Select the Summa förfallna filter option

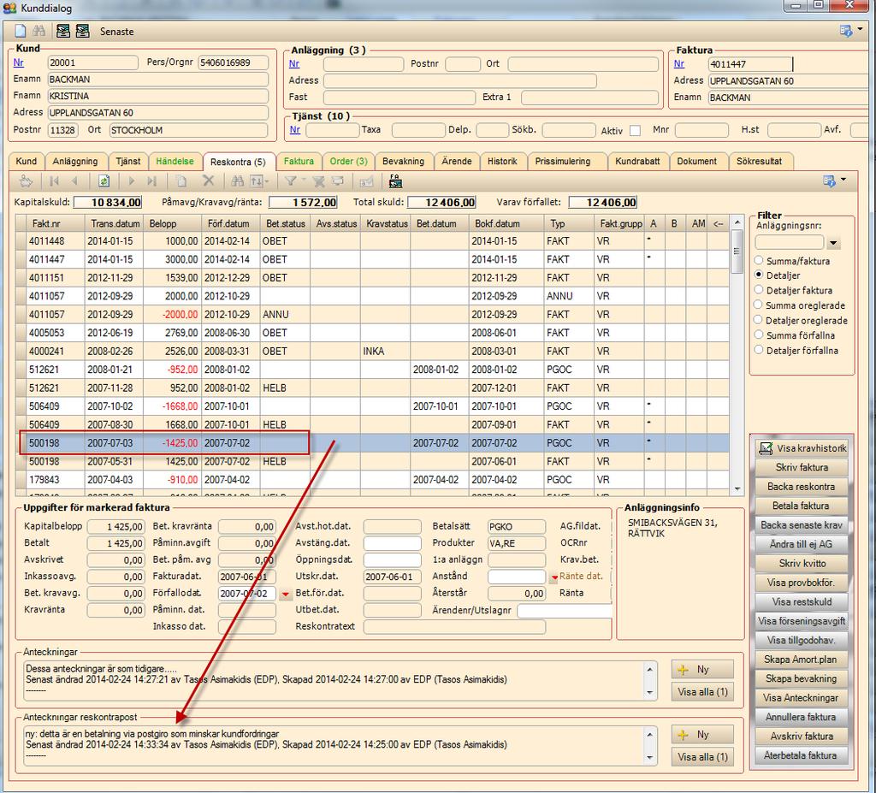pos(759,335)
